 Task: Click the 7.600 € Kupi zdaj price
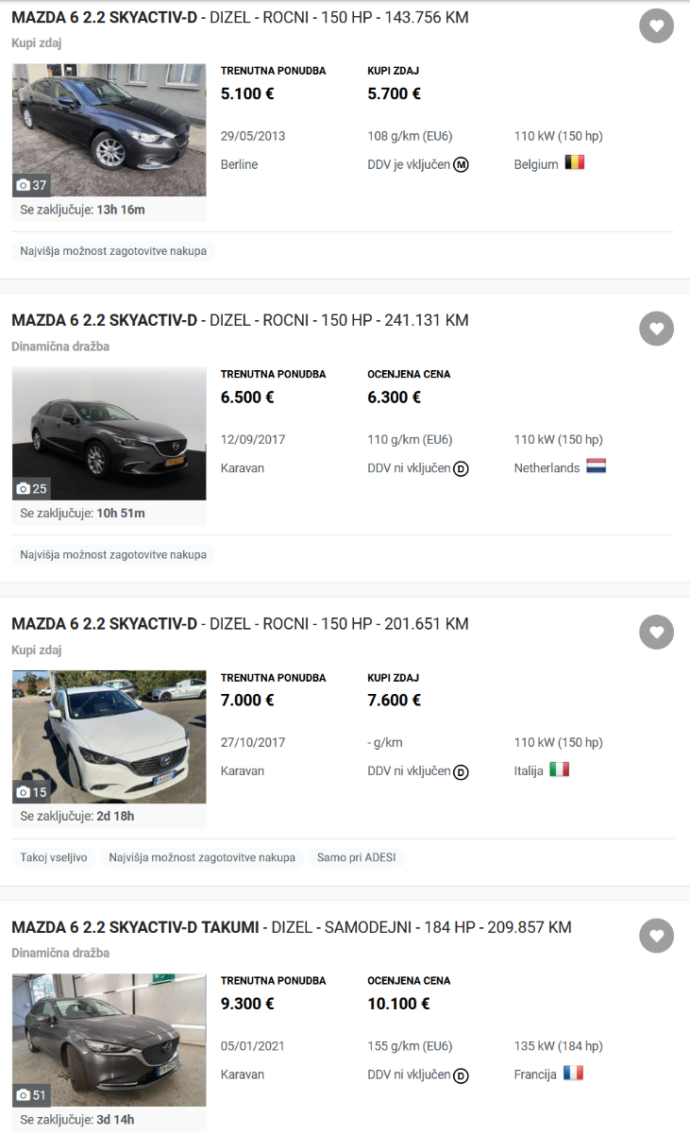point(394,700)
